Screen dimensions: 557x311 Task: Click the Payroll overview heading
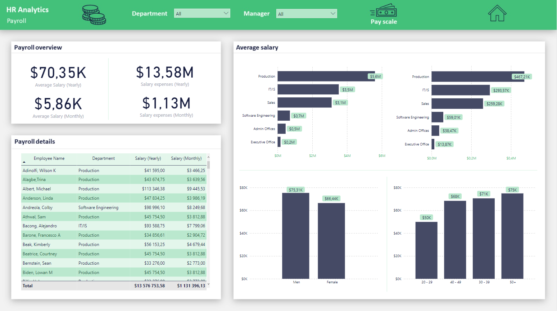coord(38,47)
